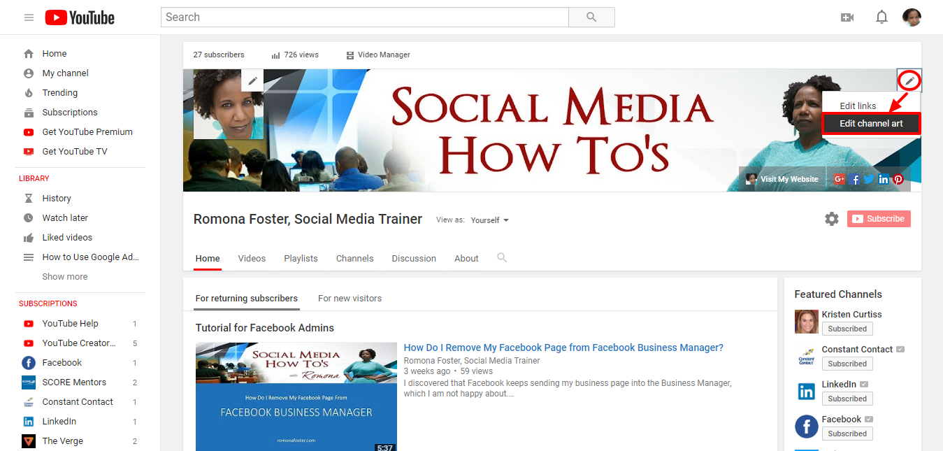The image size is (943, 451).
Task: Open Kristen Curtiss featured channel name
Action: pyautogui.click(x=851, y=315)
